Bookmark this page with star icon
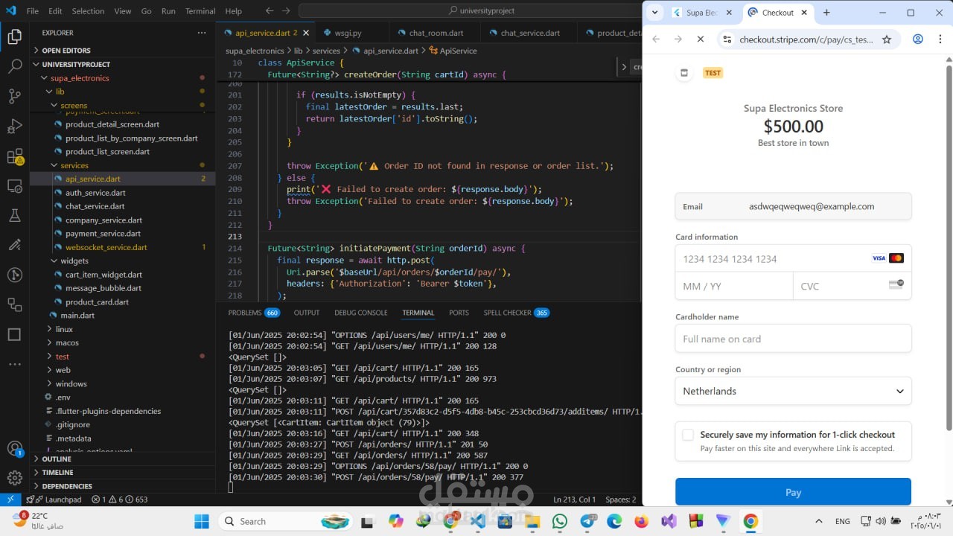The width and height of the screenshot is (953, 536). point(886,39)
